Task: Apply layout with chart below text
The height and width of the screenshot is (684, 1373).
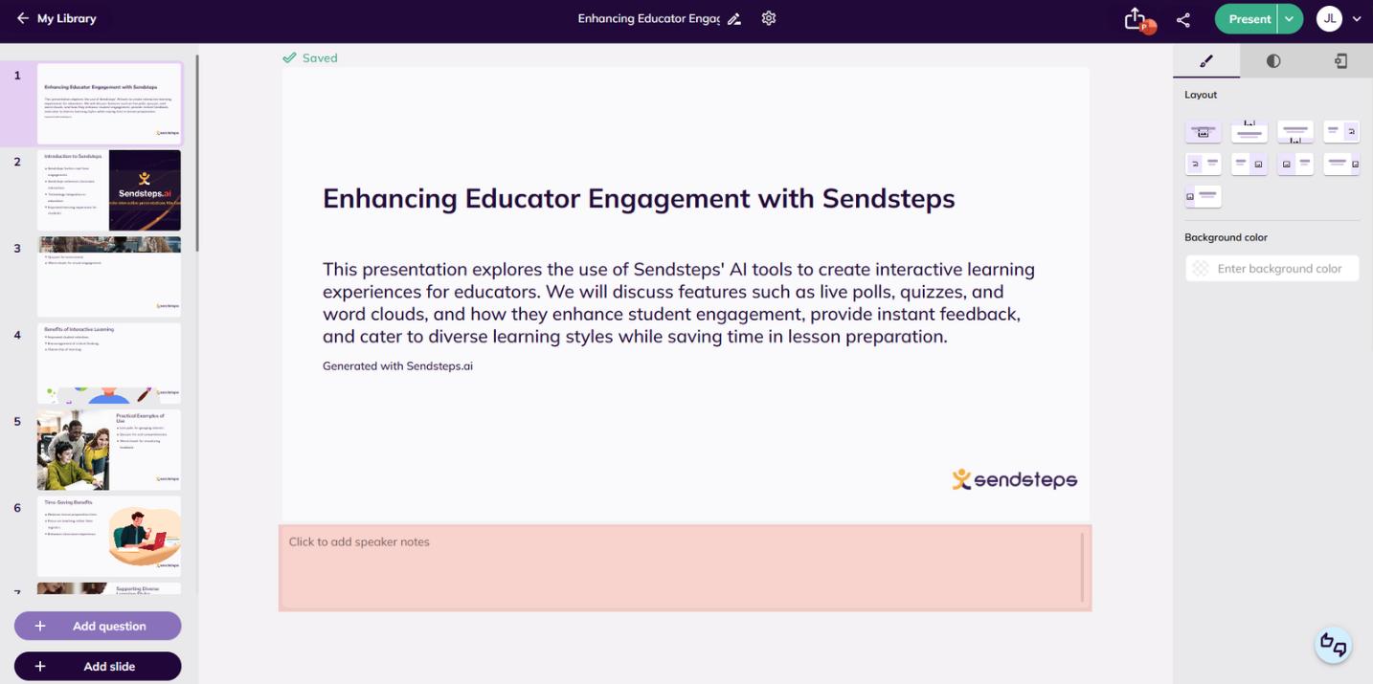Action: pyautogui.click(x=1295, y=132)
